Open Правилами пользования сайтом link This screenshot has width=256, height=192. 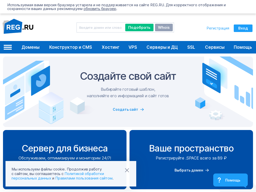pyautogui.click(x=84, y=178)
